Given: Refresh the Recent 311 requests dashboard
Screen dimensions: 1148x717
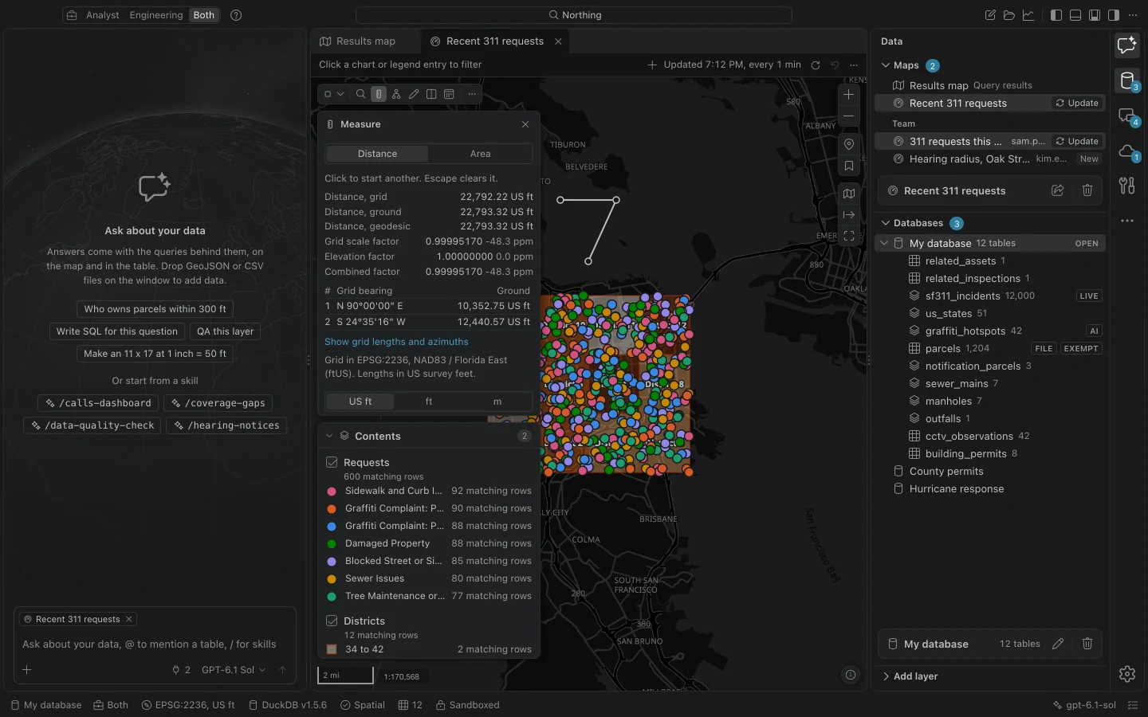Looking at the screenshot, I should pyautogui.click(x=816, y=65).
